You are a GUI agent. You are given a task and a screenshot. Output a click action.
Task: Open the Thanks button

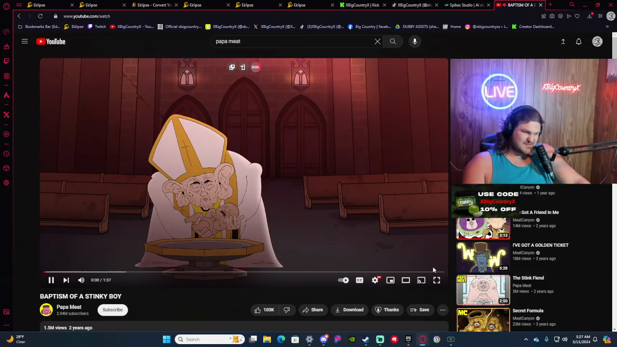(x=387, y=310)
